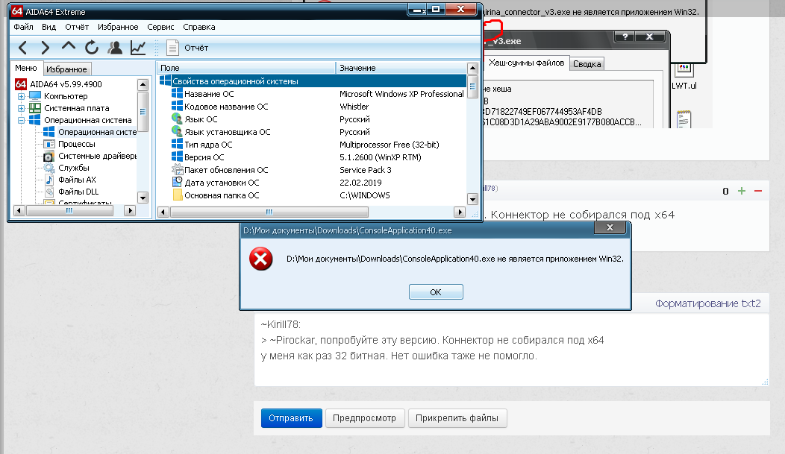This screenshot has width=785, height=454.
Task: Select the Свойства операционной системы header row
Action: (x=313, y=81)
